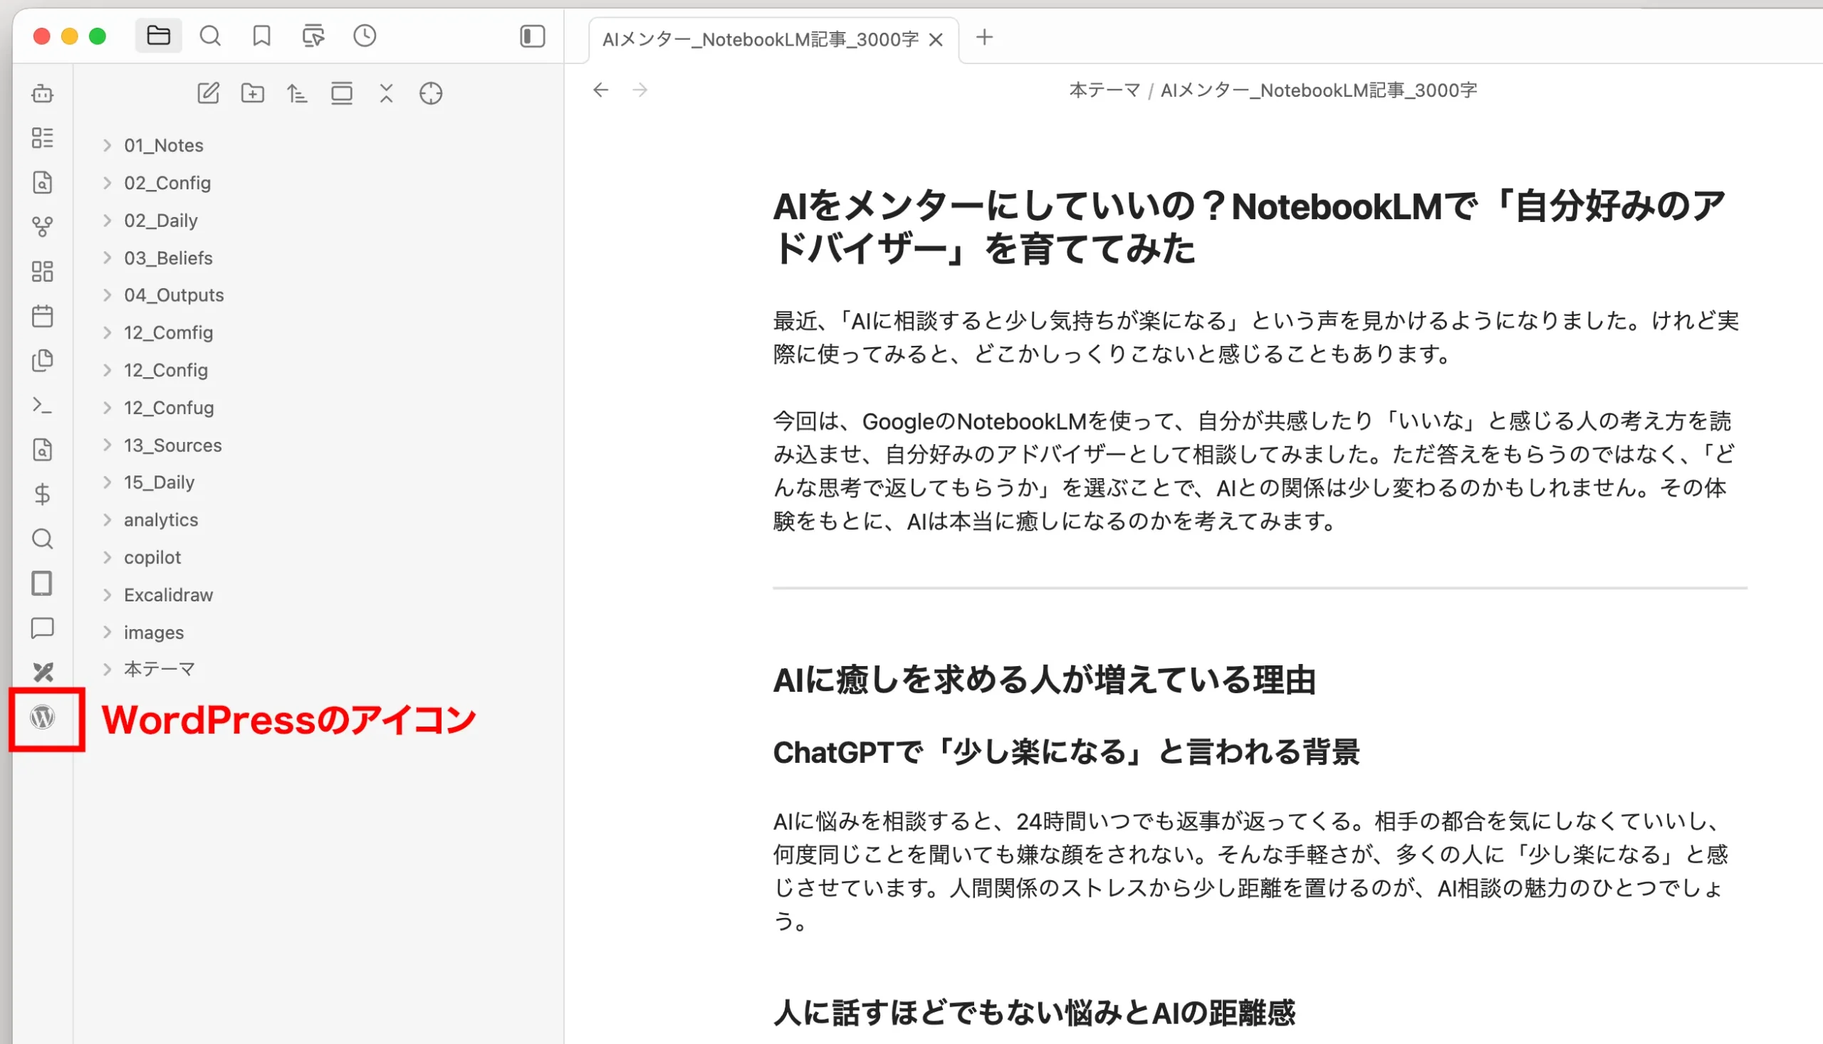Click subheading ChatGPTで「少し楽になる」と言われる背景
The height and width of the screenshot is (1044, 1823).
[x=1066, y=752]
